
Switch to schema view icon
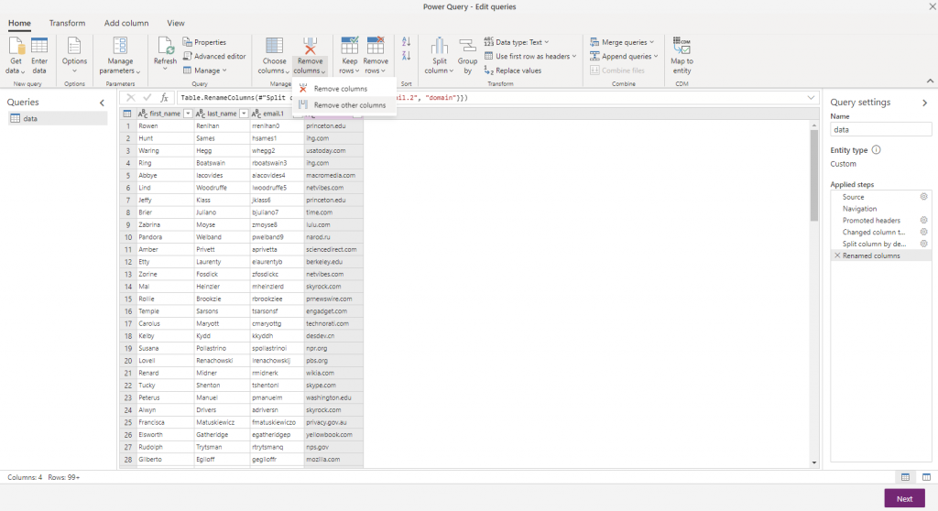926,477
